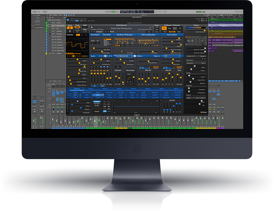Select the sine wave LFO shape

105,102
